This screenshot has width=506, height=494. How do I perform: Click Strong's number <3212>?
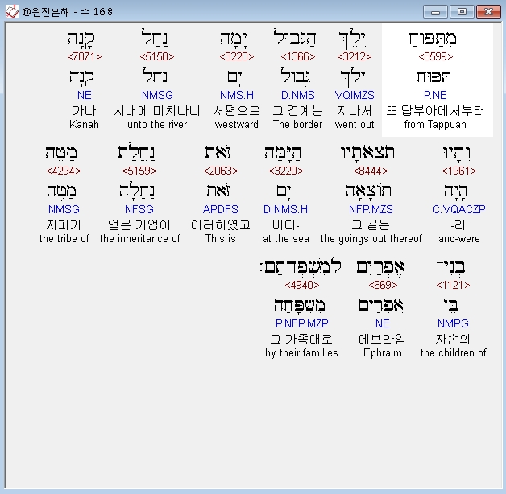click(355, 56)
